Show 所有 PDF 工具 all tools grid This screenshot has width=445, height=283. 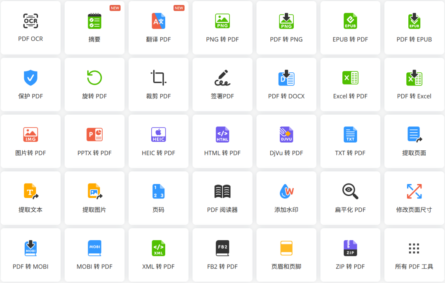tap(415, 255)
